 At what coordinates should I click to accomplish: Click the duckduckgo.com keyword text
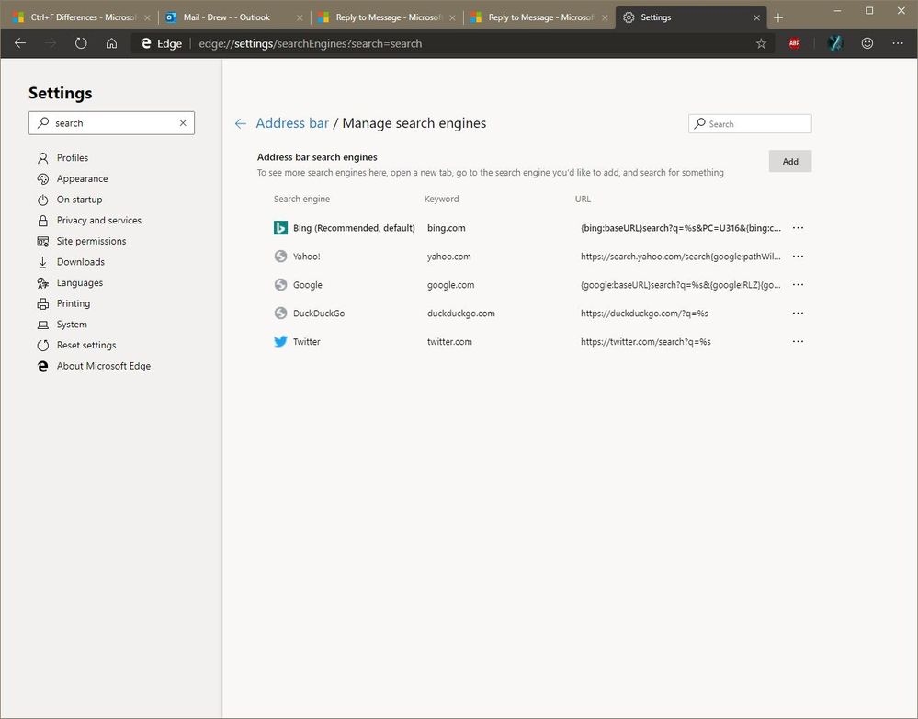point(460,314)
